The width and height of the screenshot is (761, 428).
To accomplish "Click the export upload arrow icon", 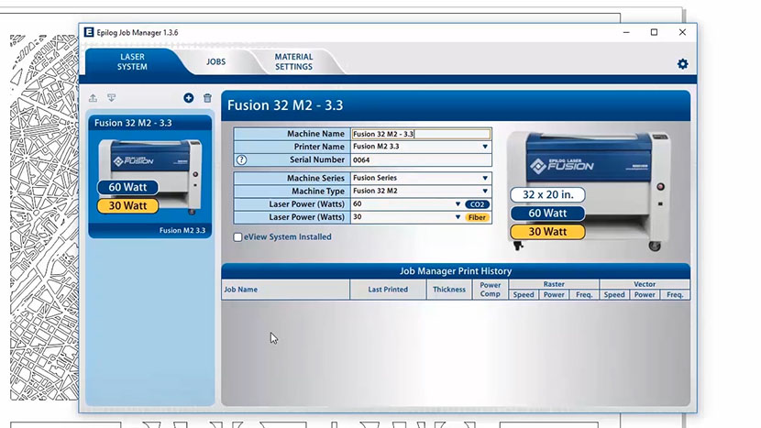I will coord(93,98).
